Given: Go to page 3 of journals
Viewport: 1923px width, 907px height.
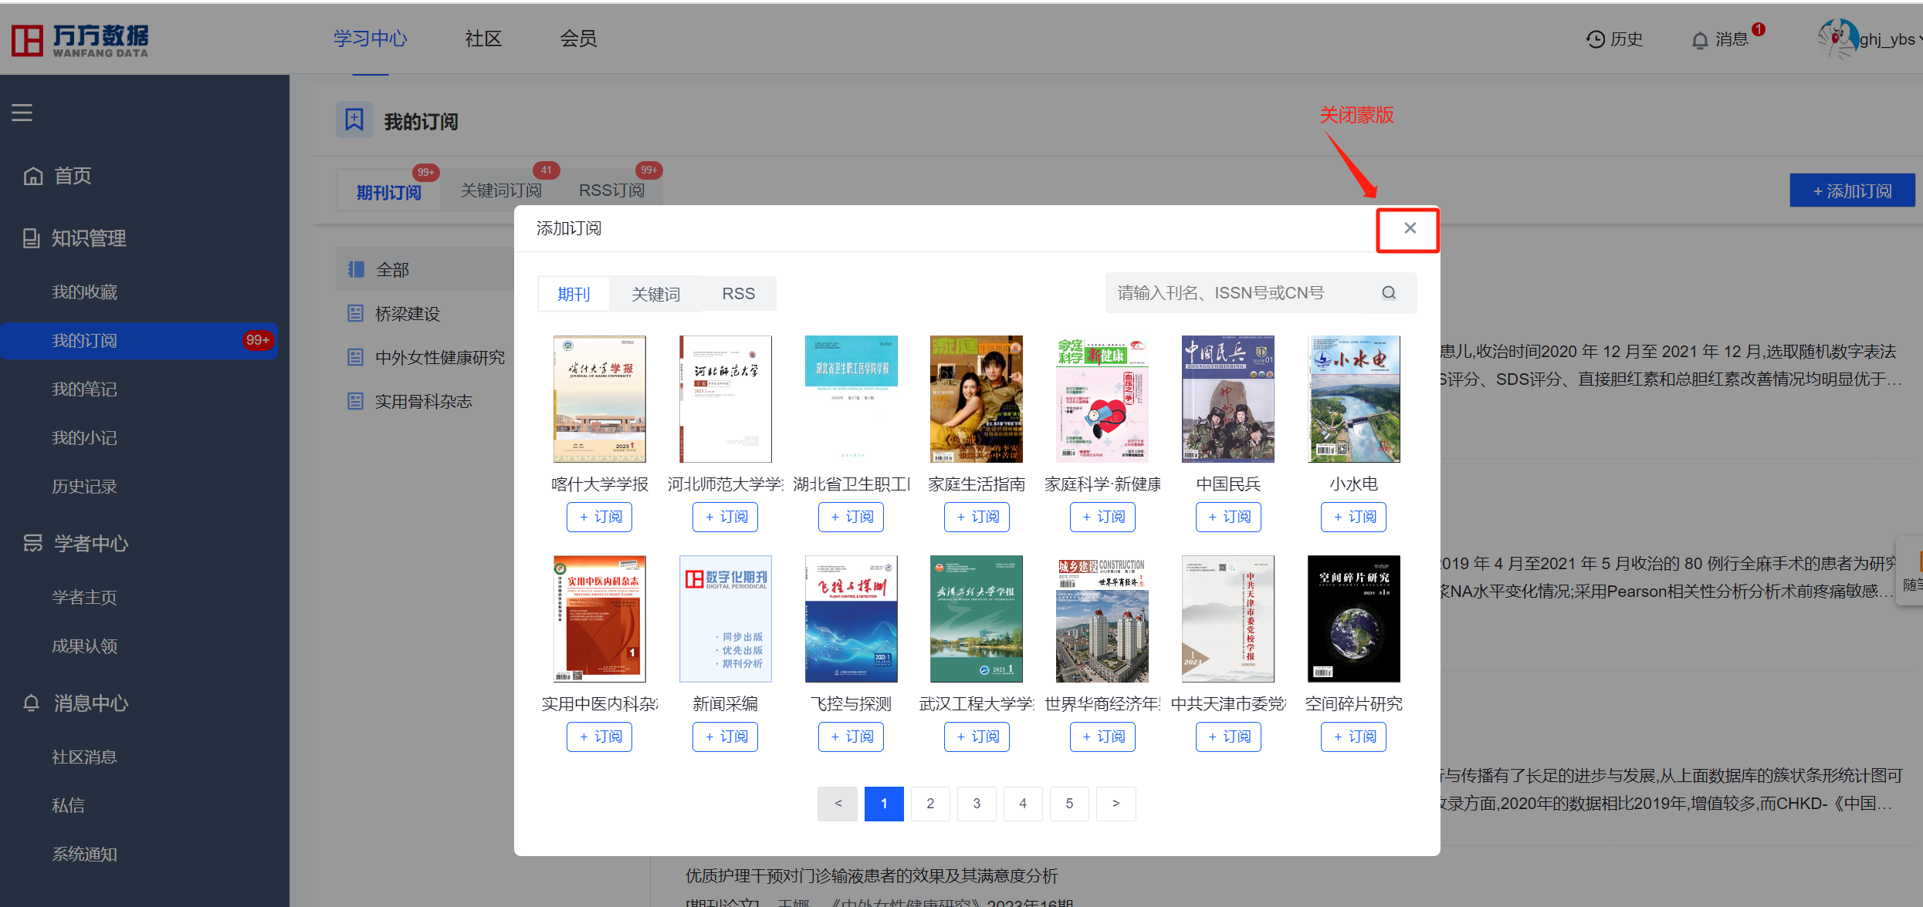Looking at the screenshot, I should coord(977,804).
